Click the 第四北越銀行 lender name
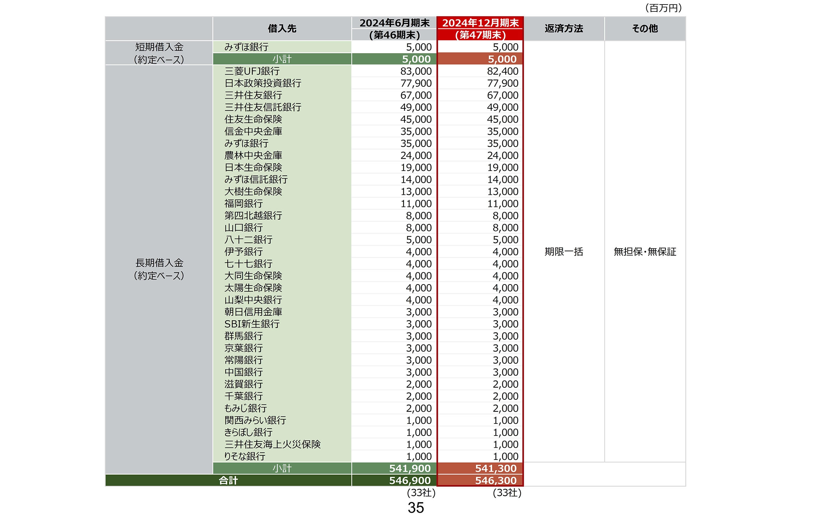Image resolution: width=834 pixels, height=520 pixels. click(x=253, y=216)
